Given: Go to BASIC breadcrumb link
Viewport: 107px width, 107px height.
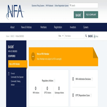Looking at the screenshot, I should pyautogui.click(x=12, y=36).
